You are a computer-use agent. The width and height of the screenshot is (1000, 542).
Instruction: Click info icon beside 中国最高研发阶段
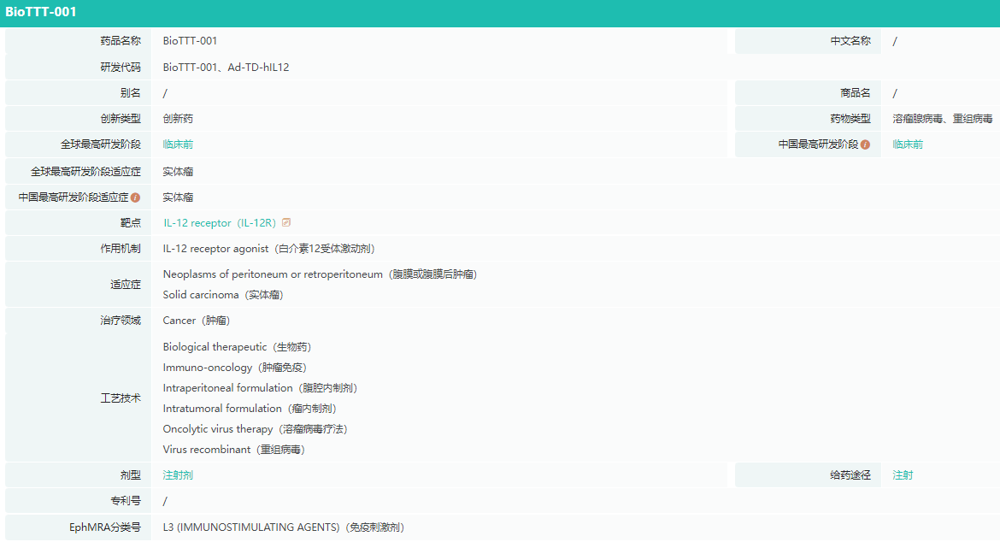[866, 144]
